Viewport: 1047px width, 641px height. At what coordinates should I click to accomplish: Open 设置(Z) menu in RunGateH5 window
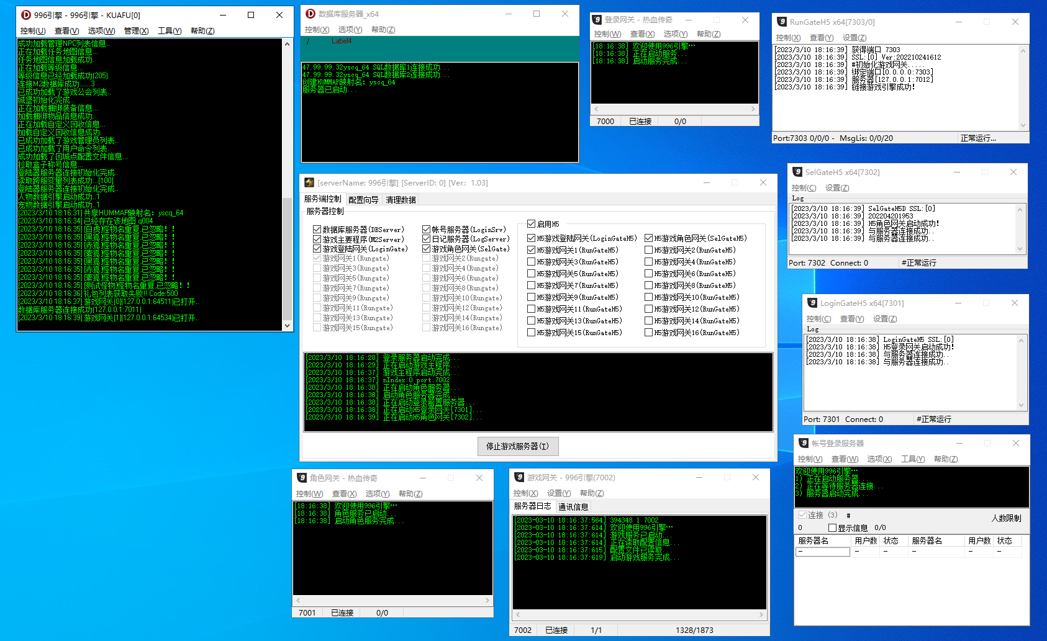coord(854,38)
